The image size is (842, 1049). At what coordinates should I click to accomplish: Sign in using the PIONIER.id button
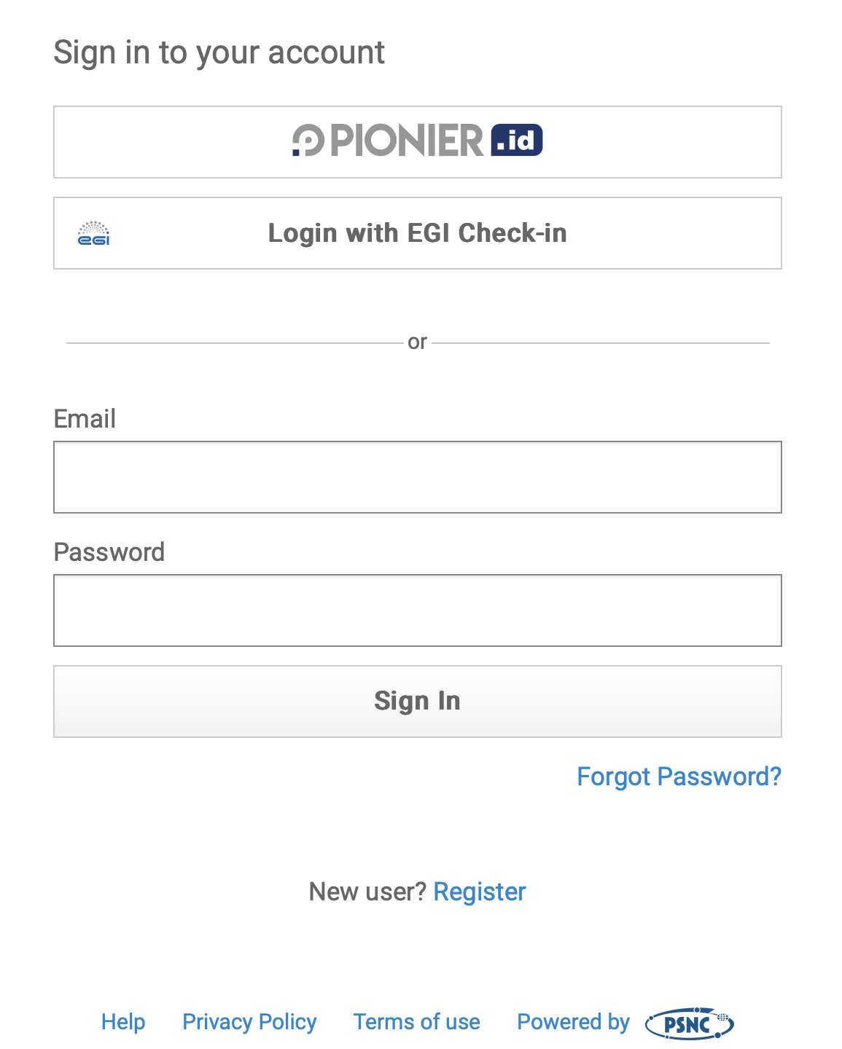point(417,141)
